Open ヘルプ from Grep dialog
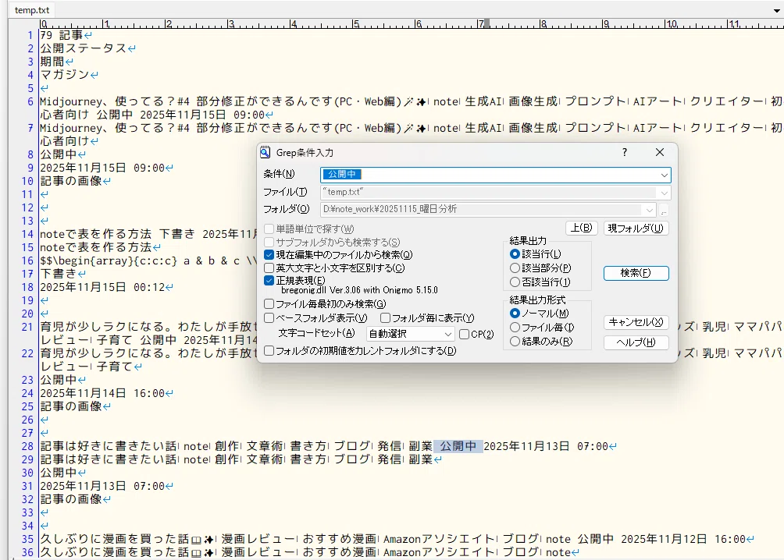 coord(636,342)
